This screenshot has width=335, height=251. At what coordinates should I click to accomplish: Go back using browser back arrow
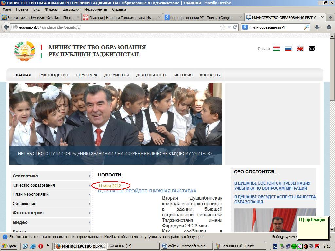(x=7, y=27)
